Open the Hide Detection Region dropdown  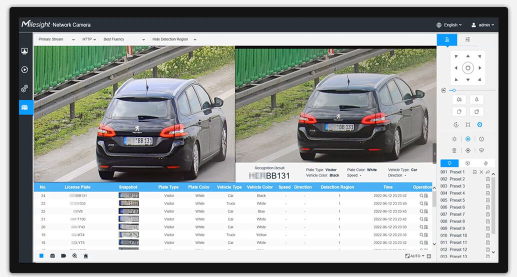(x=174, y=39)
